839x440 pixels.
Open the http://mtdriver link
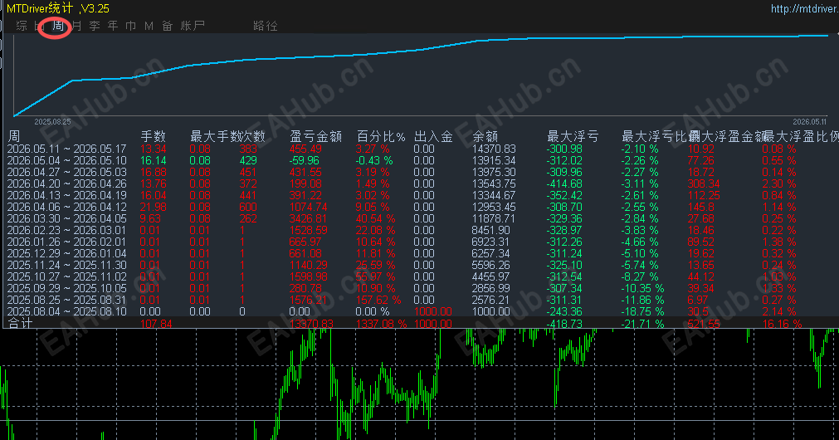[805, 8]
